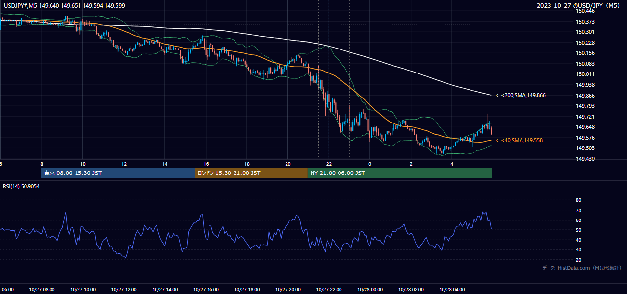Image resolution: width=627 pixels, height=294 pixels.
Task: Click price axis value 149.430
Action: click(585, 159)
